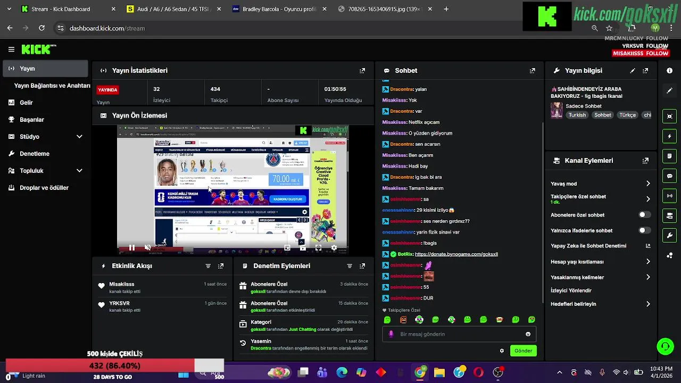Image resolution: width=681 pixels, height=383 pixels.
Task: Click the Gönder send button
Action: click(523, 351)
